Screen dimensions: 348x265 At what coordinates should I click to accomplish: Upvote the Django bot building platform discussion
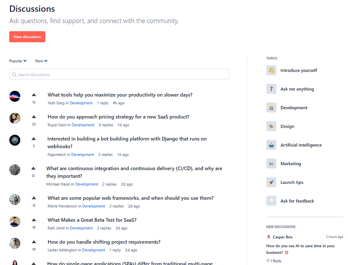34,139
